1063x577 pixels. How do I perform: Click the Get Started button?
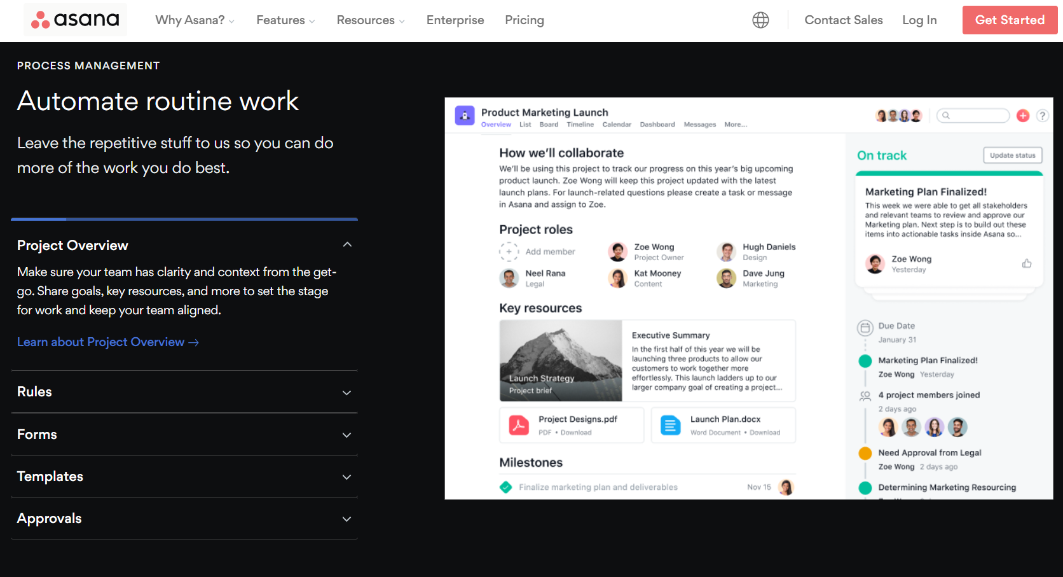click(x=1010, y=20)
